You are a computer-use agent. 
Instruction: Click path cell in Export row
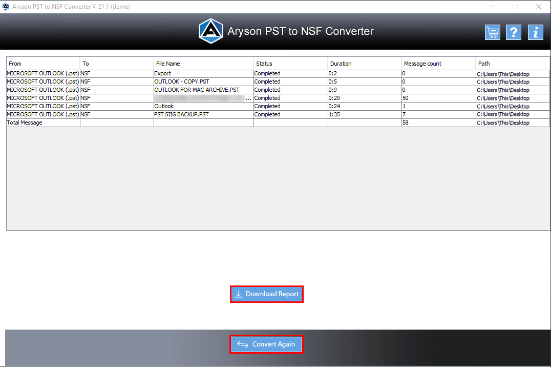tap(513, 73)
